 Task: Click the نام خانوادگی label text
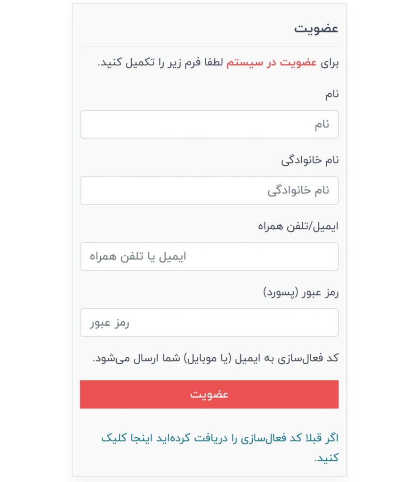310,160
